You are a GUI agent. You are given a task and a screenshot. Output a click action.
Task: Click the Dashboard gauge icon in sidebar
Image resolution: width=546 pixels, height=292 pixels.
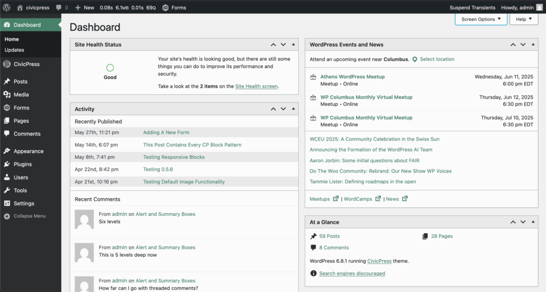point(7,25)
